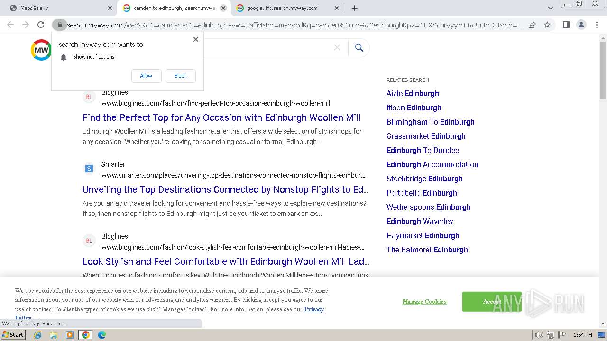This screenshot has height=341, width=607.
Task: Open the Chrome profile menu
Action: click(x=581, y=25)
